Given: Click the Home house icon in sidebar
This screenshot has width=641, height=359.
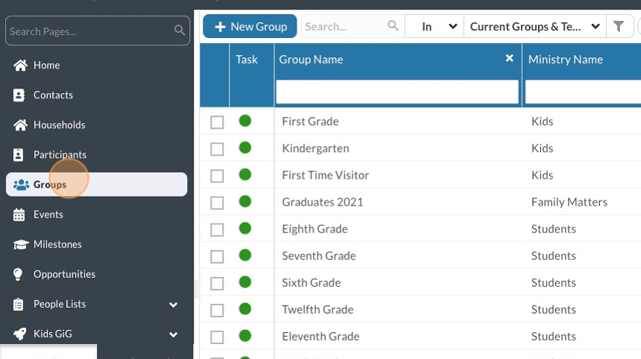Looking at the screenshot, I should (20, 66).
